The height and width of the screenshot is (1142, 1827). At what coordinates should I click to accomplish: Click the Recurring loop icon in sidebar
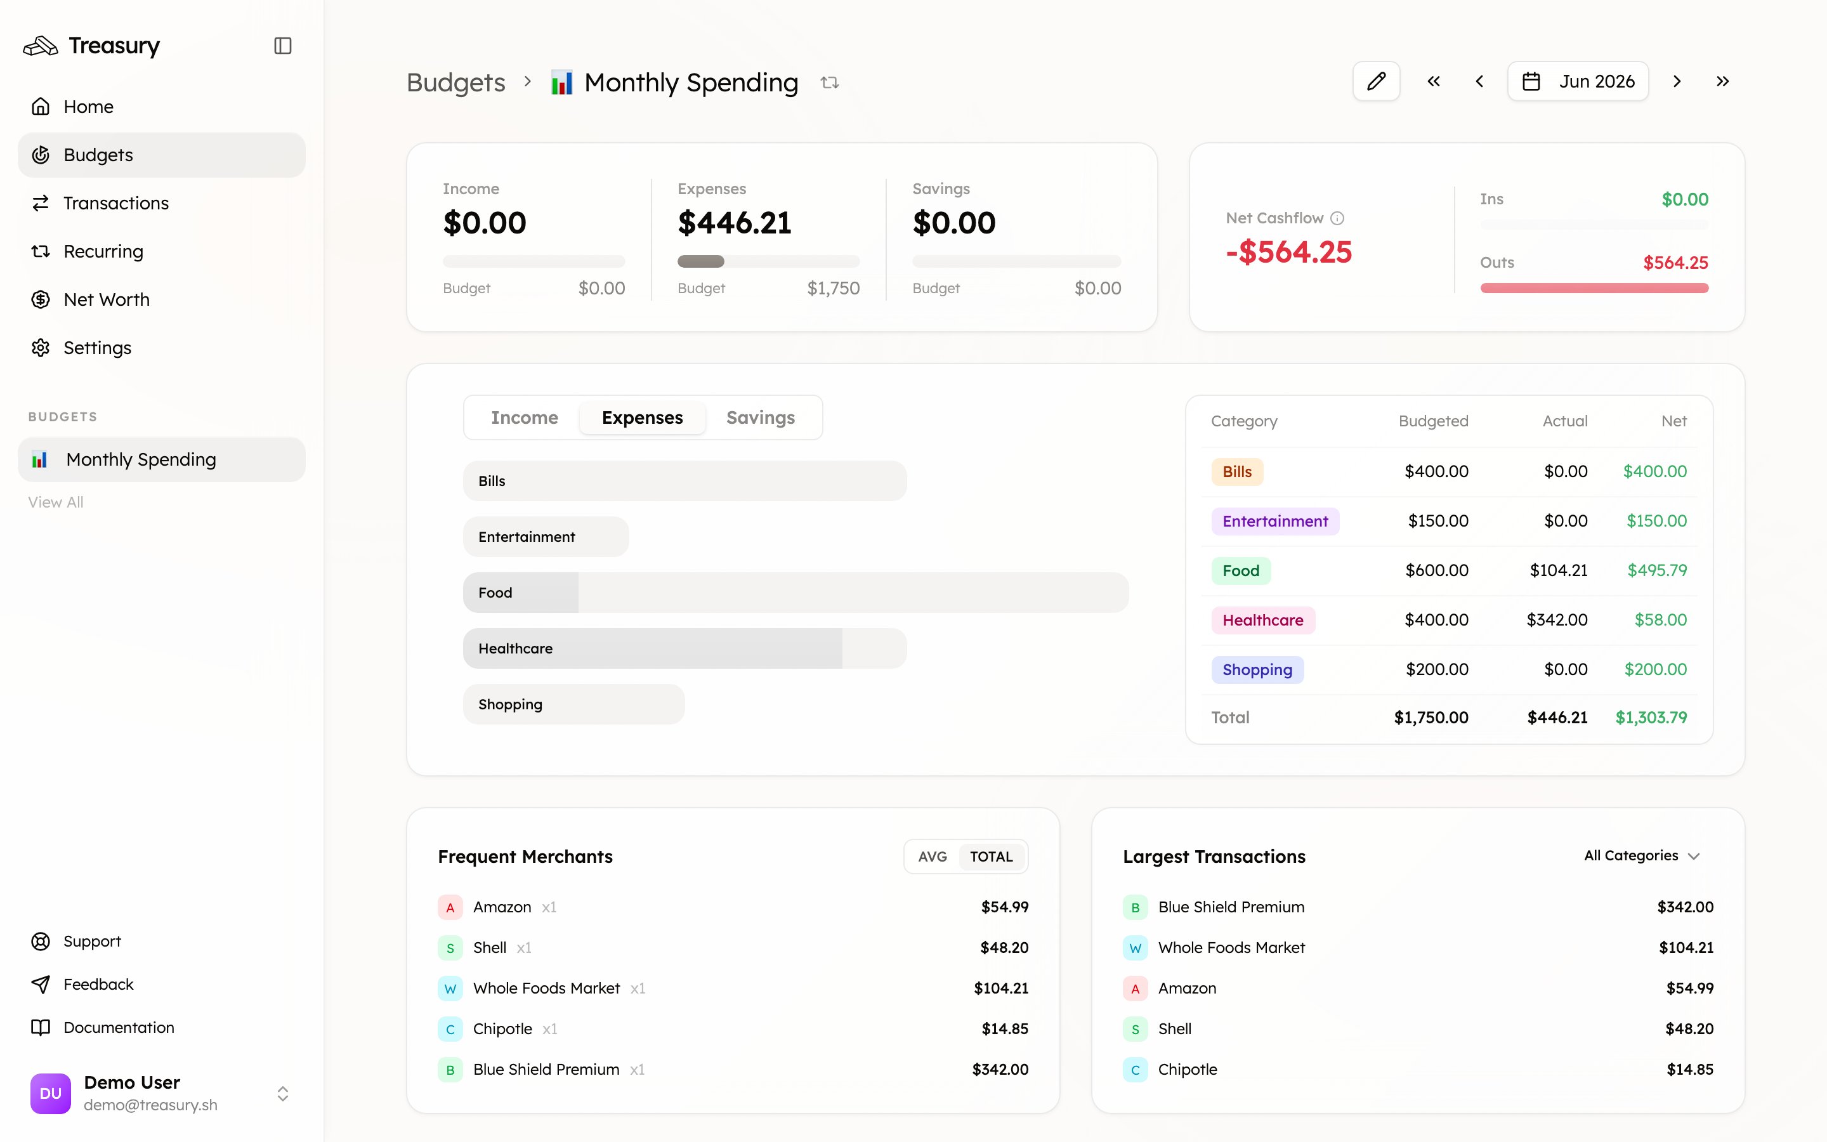pyautogui.click(x=41, y=251)
